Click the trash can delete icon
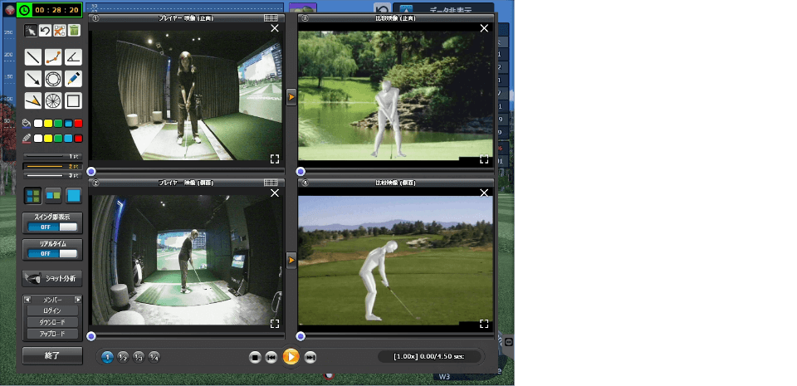Image resolution: width=797 pixels, height=386 pixels. 74,31
